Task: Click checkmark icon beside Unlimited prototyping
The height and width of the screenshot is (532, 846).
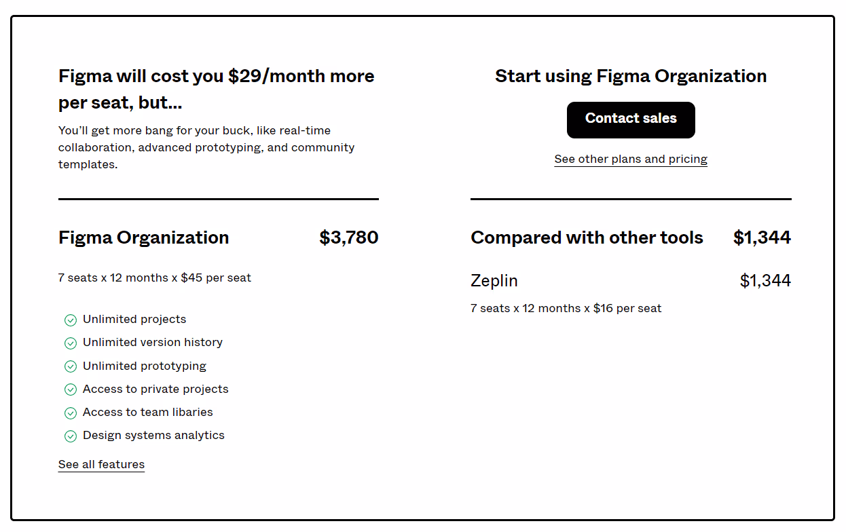Action: pos(71,366)
